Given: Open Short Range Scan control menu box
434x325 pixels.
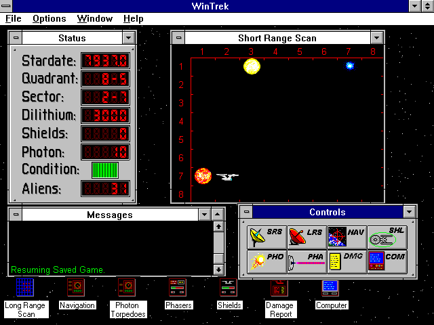Looking at the screenshot, I should (x=178, y=38).
